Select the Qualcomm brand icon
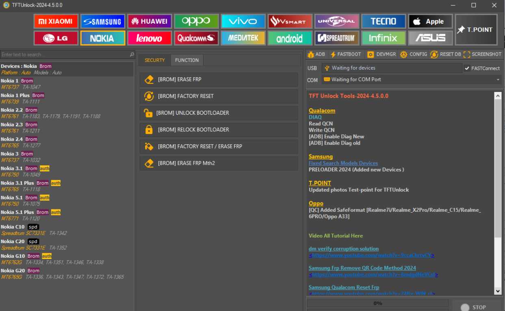Viewport: 505px width, 311px height. (x=196, y=38)
